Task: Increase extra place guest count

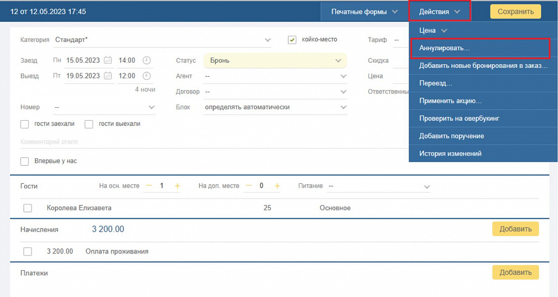Action: coord(277,186)
